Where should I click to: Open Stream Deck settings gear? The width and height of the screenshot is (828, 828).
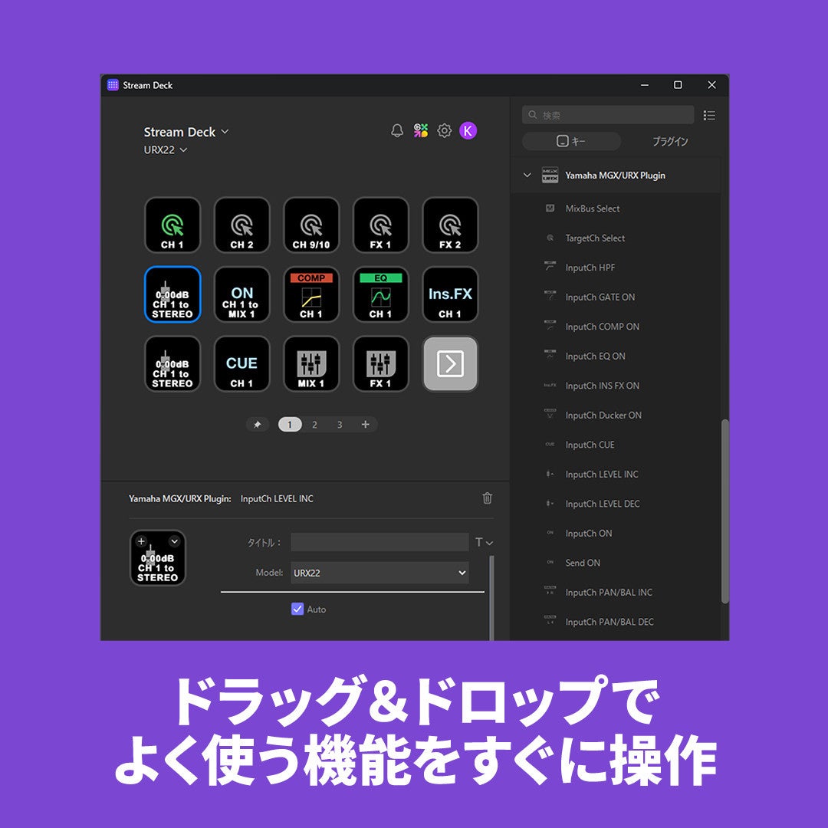click(x=445, y=130)
